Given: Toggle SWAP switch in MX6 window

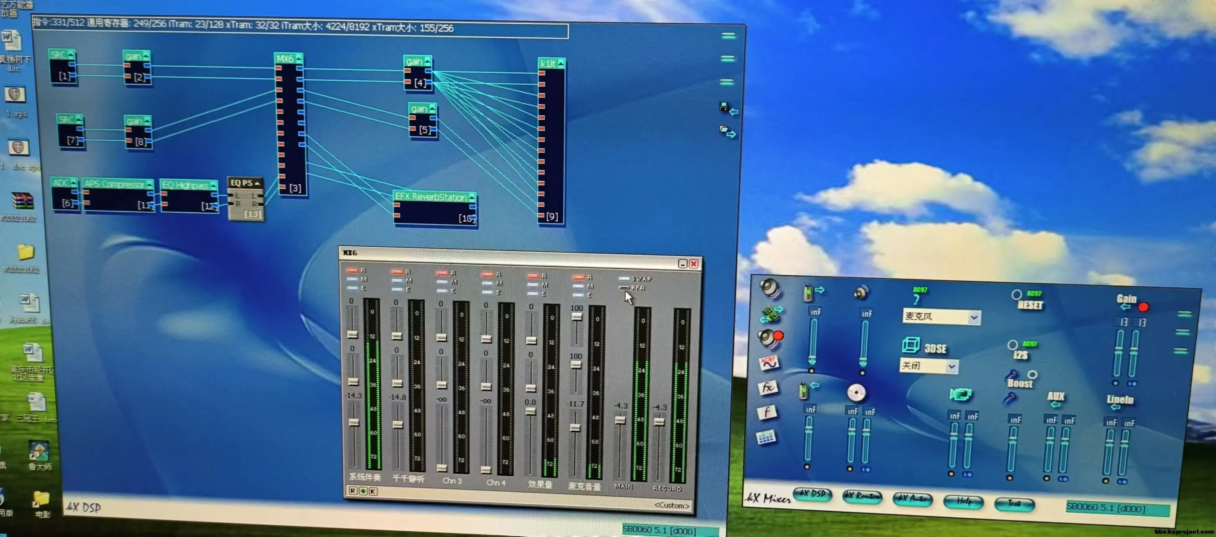Looking at the screenshot, I should pyautogui.click(x=624, y=279).
